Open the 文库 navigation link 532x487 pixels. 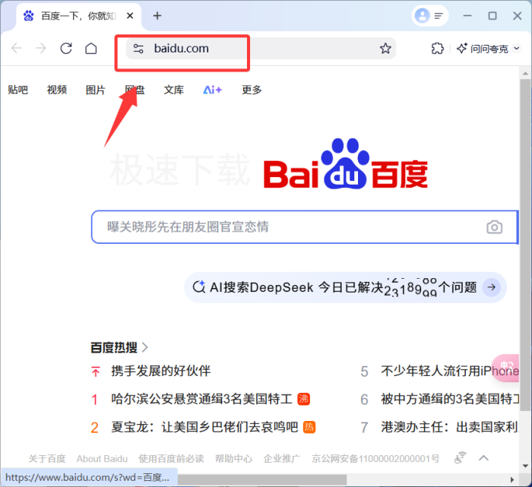click(173, 90)
